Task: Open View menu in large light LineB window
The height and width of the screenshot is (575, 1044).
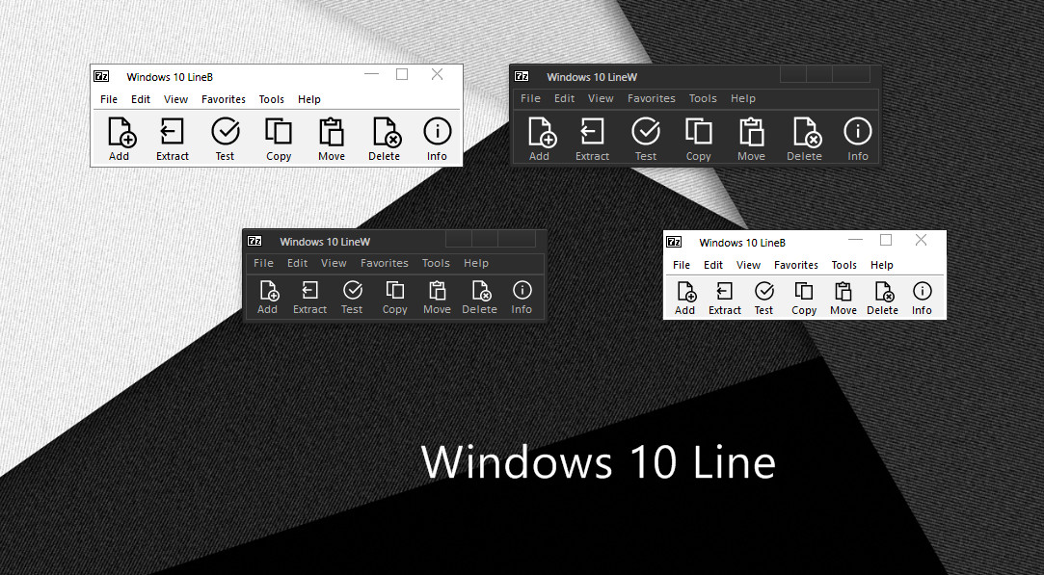Action: point(175,99)
